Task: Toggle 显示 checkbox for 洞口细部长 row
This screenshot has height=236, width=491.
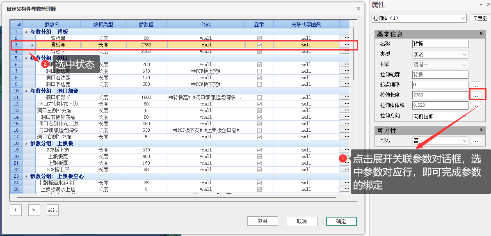Action: (259, 97)
